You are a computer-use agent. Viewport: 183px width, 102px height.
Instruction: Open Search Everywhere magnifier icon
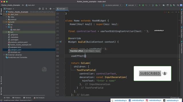click(x=178, y=5)
